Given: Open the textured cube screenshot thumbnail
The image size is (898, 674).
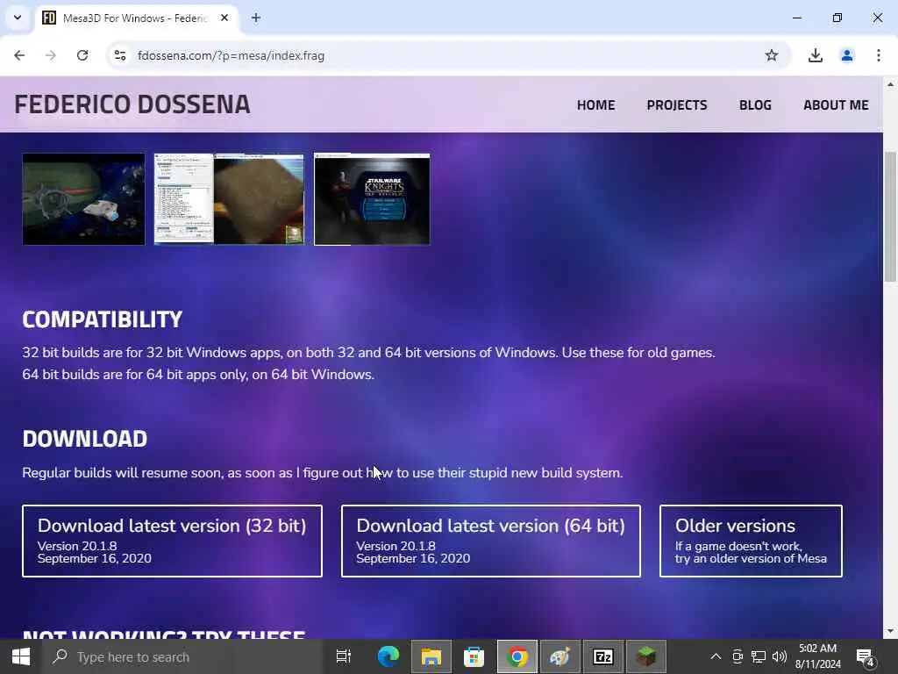Looking at the screenshot, I should pos(229,199).
